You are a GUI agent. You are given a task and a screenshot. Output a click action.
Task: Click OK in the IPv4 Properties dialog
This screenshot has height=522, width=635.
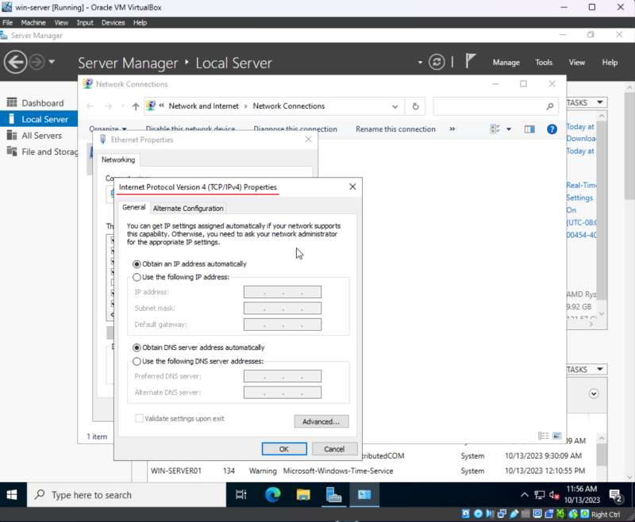click(x=283, y=448)
